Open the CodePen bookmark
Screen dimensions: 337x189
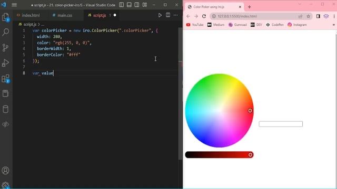pos(275,25)
